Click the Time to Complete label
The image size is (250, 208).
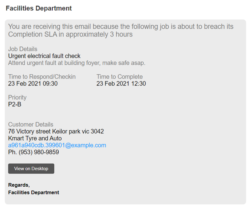[x=120, y=77]
